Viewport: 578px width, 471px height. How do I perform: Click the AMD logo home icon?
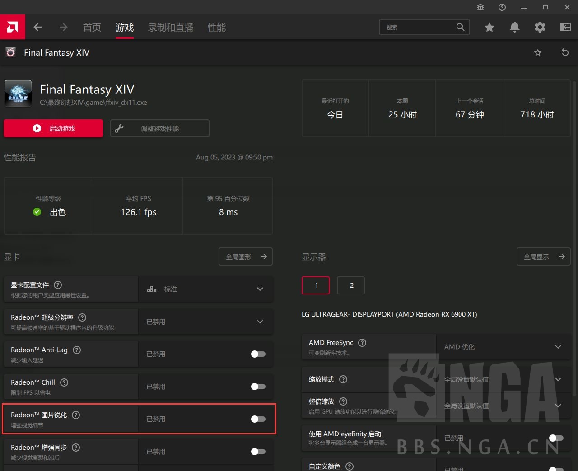pos(13,27)
